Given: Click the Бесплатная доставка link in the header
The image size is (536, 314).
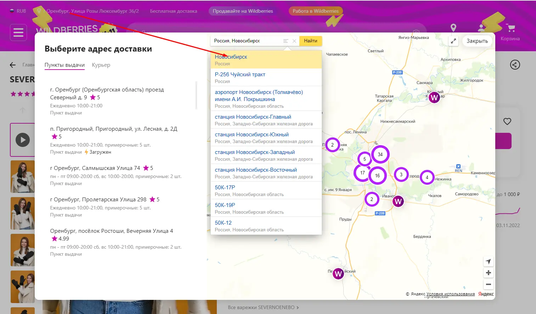Looking at the screenshot, I should tap(174, 11).
